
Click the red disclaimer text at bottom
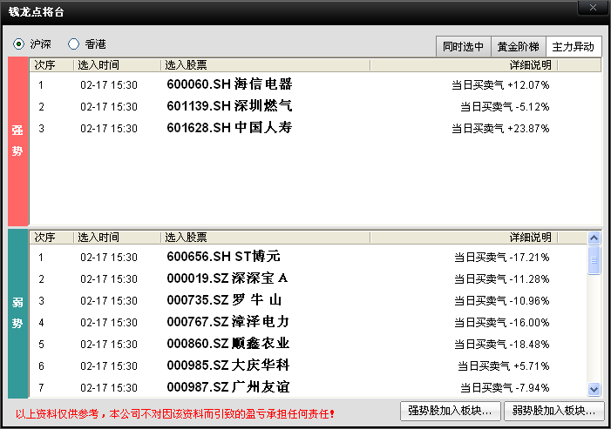(175, 414)
